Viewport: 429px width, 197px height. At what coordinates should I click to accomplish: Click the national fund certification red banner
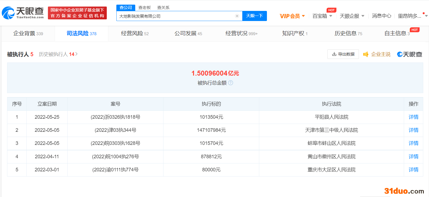(77, 13)
